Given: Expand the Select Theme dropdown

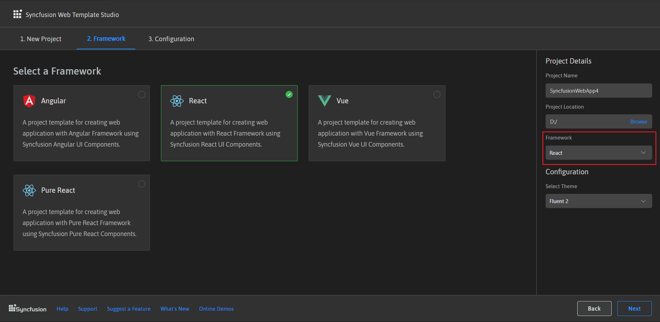Looking at the screenshot, I should coord(599,201).
